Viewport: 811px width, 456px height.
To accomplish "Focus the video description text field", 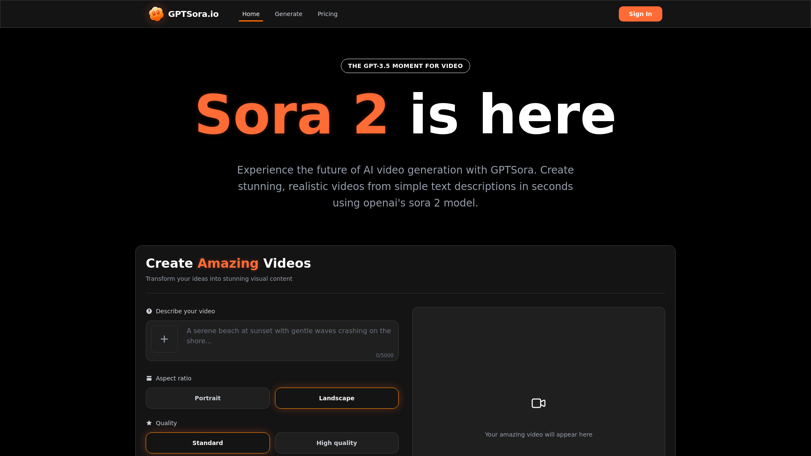I will point(289,336).
